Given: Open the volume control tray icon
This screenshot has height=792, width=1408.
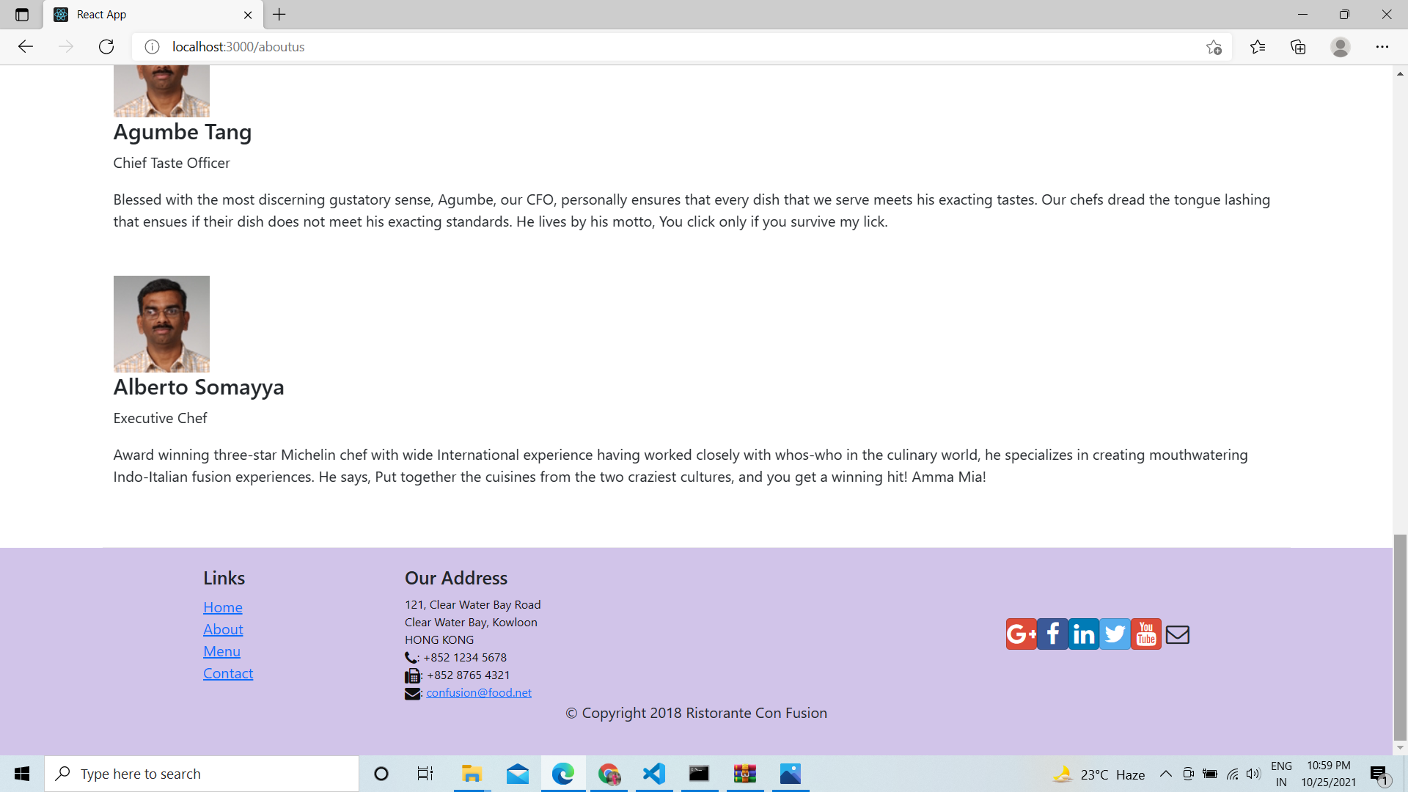Looking at the screenshot, I should (x=1253, y=774).
